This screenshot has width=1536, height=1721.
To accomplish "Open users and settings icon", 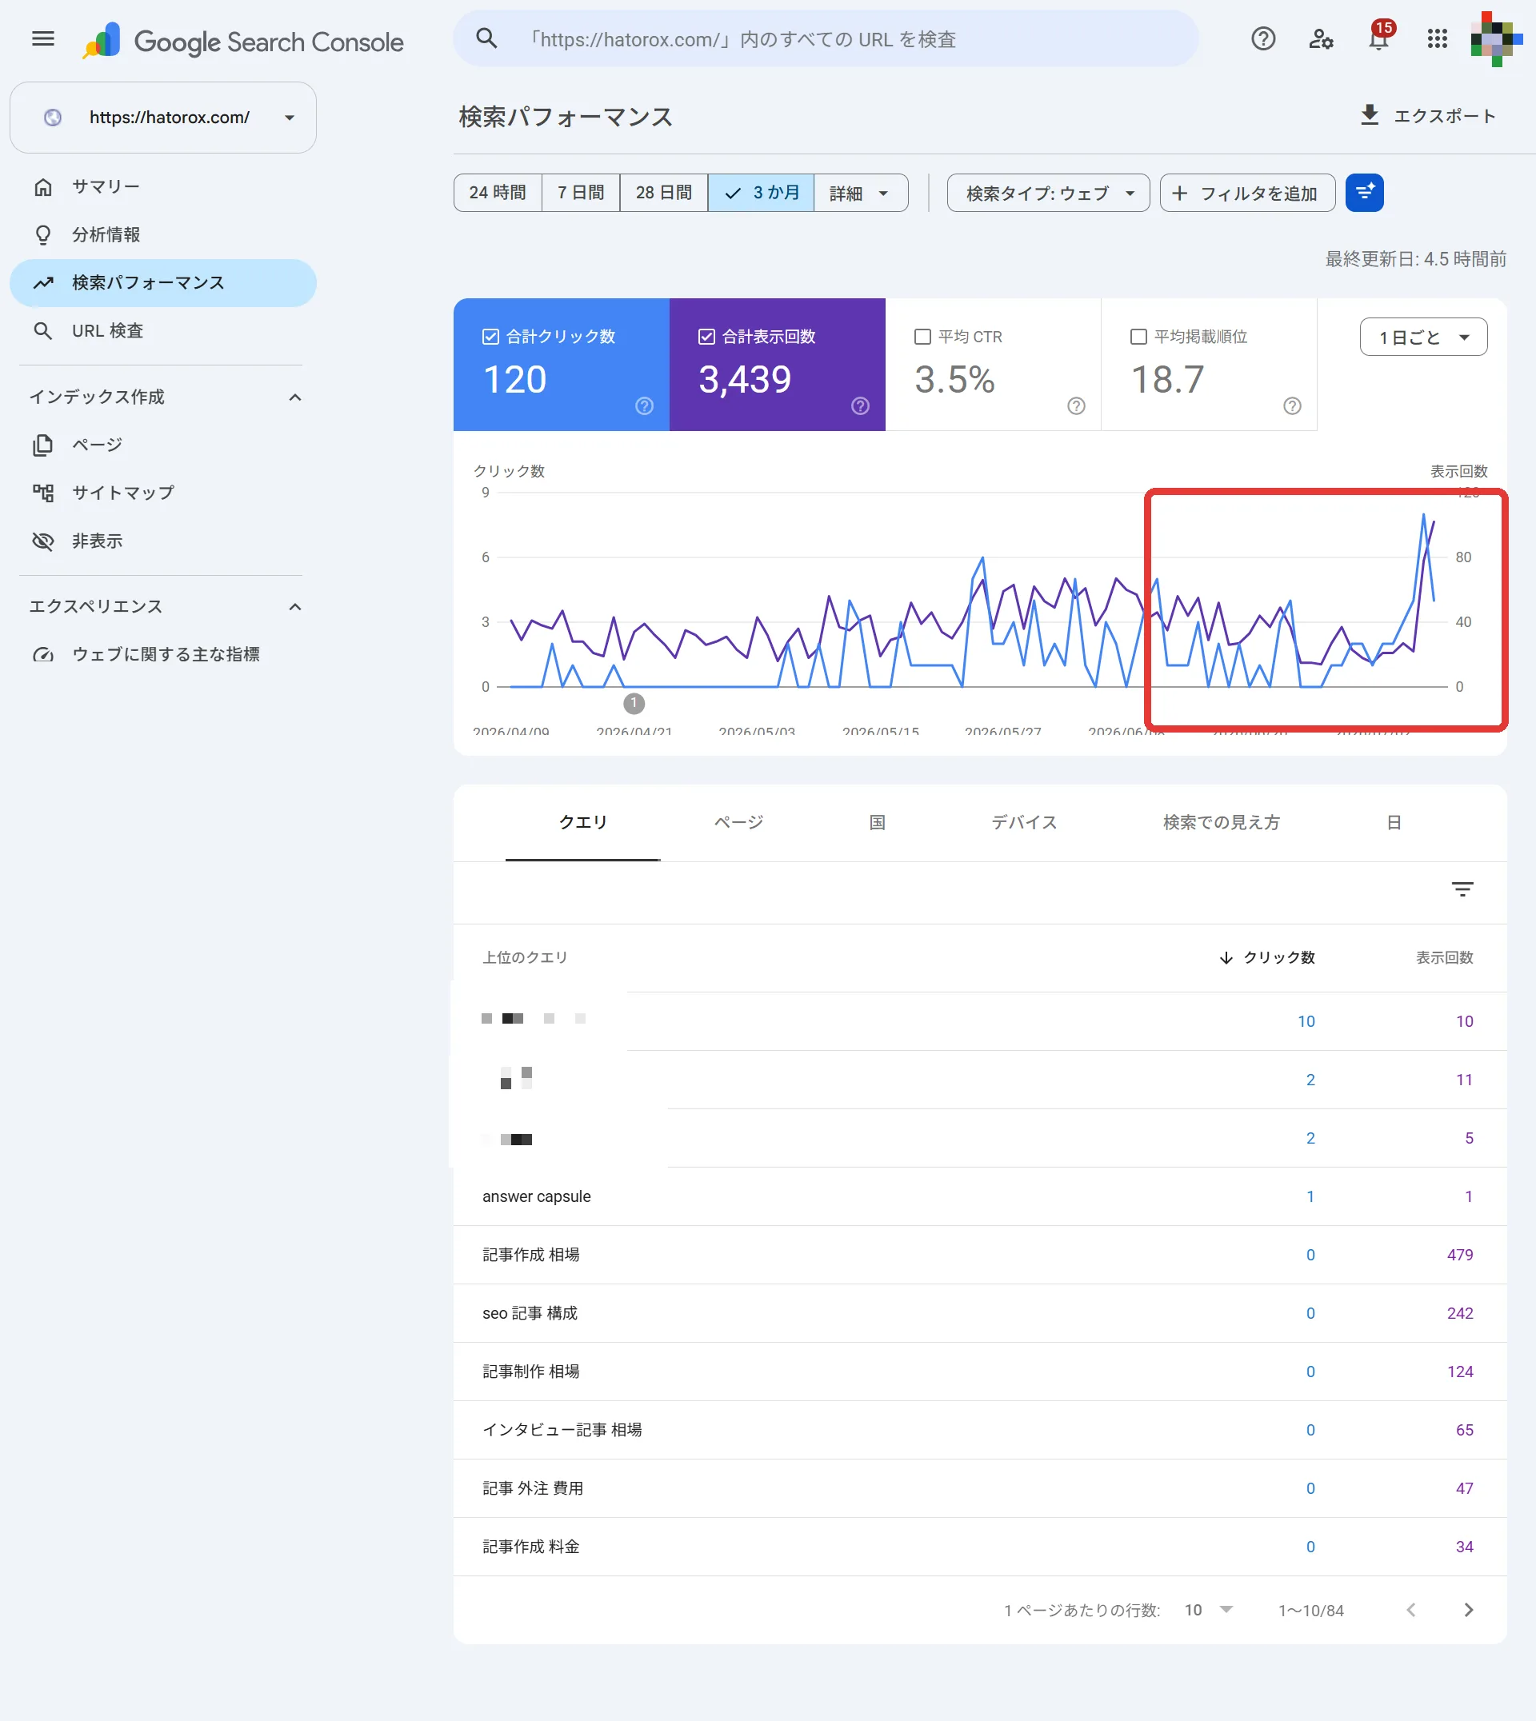I will [x=1321, y=39].
